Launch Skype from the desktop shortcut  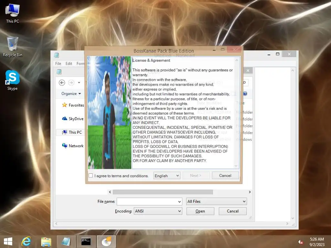[x=13, y=80]
